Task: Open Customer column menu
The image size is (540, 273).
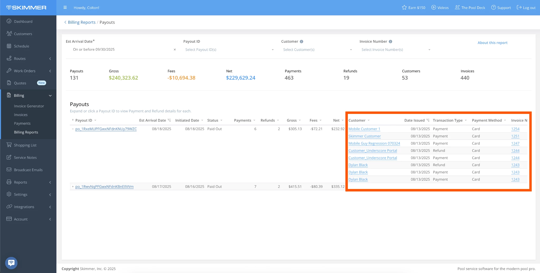Action: tap(369, 120)
